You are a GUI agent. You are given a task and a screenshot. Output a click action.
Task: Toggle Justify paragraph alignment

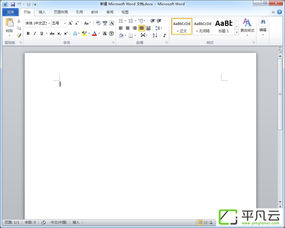point(141,28)
